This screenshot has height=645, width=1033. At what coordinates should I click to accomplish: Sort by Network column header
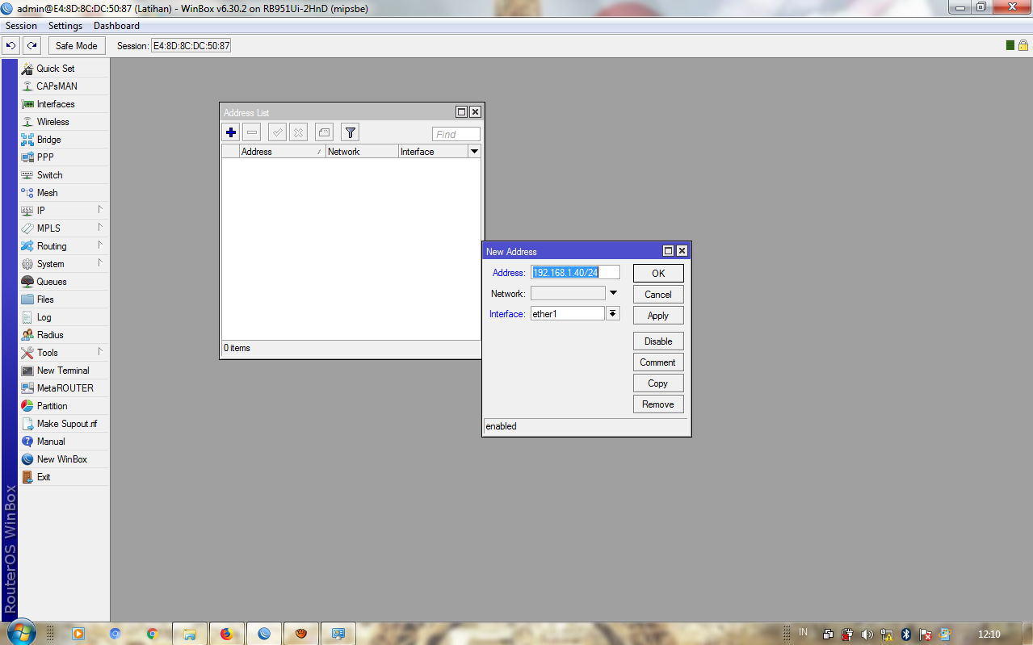(x=362, y=152)
